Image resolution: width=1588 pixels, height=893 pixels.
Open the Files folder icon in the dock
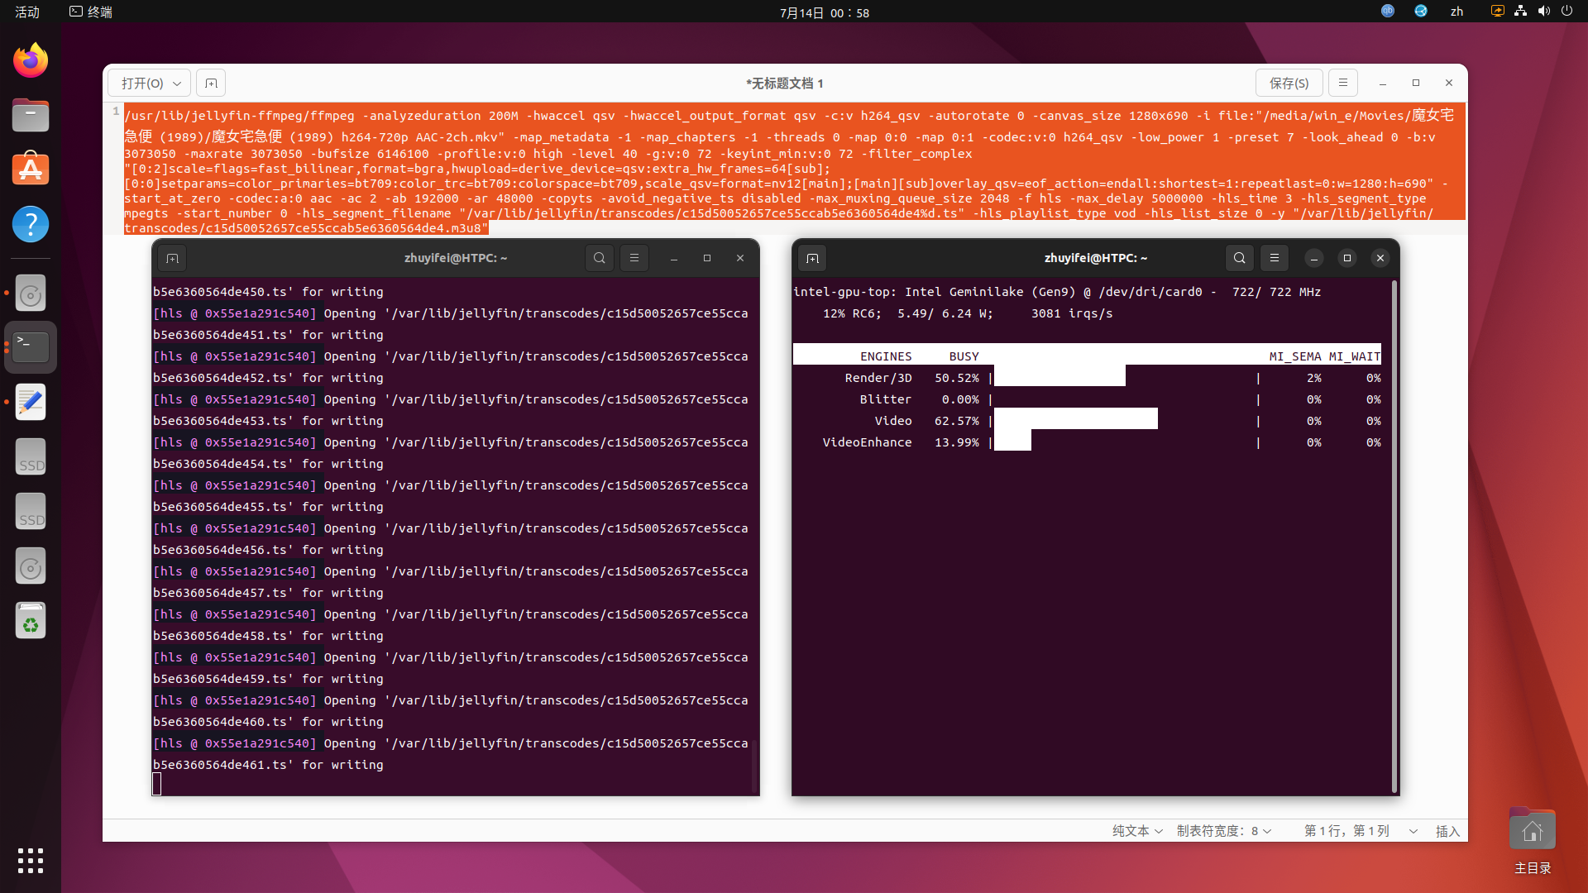[31, 115]
